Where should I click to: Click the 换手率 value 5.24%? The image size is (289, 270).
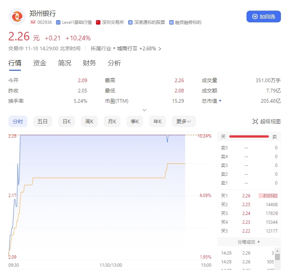coord(80,101)
